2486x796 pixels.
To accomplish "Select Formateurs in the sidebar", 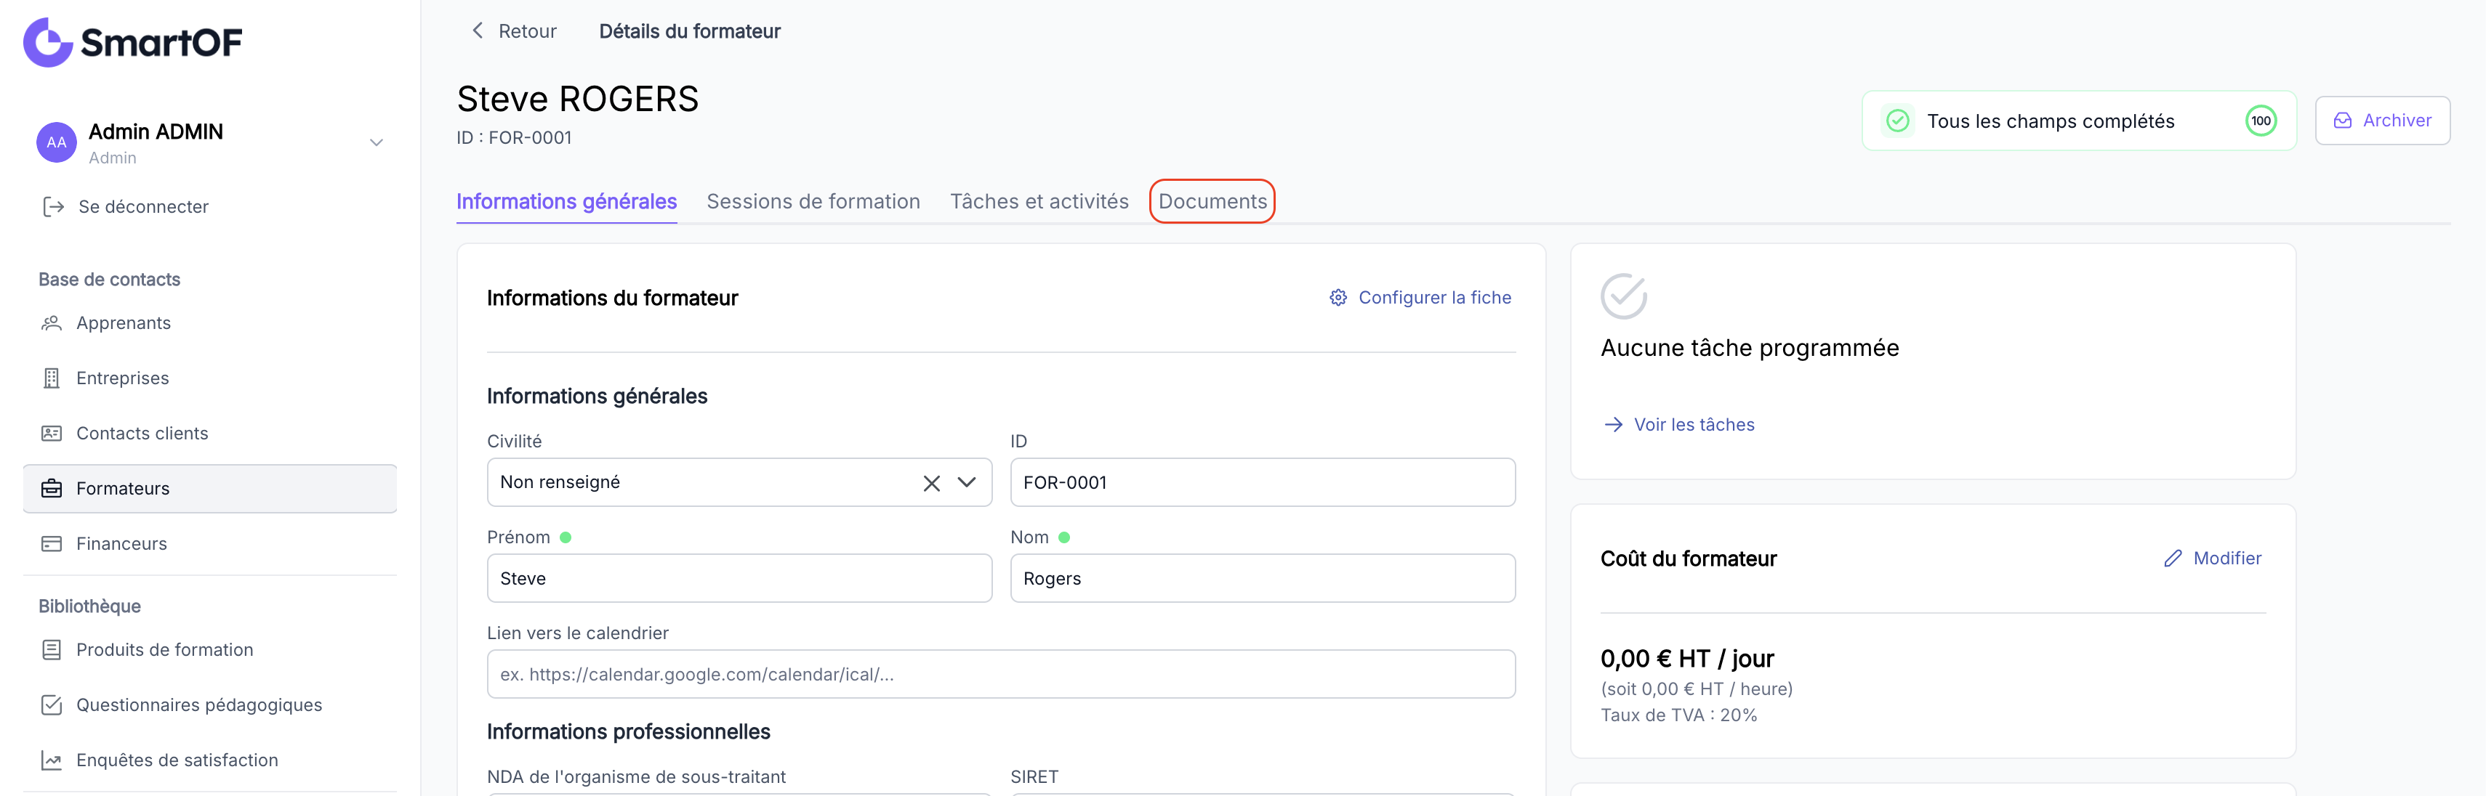I will tap(209, 489).
